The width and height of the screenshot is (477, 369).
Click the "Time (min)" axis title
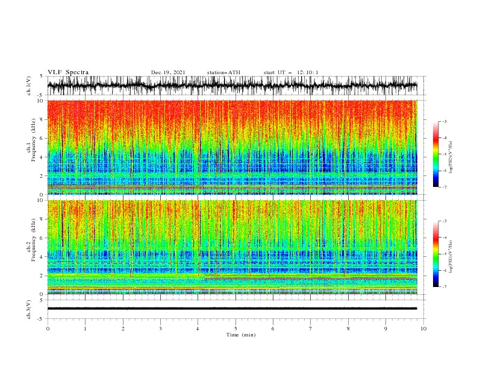[x=241, y=335]
